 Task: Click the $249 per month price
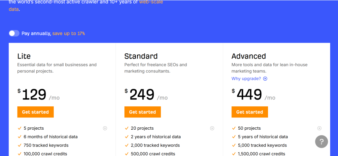[x=142, y=95]
